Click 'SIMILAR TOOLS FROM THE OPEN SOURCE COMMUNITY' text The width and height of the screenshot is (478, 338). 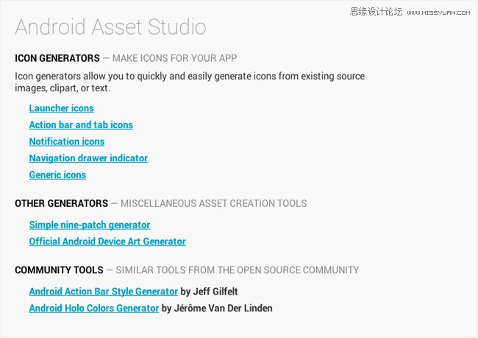click(238, 270)
